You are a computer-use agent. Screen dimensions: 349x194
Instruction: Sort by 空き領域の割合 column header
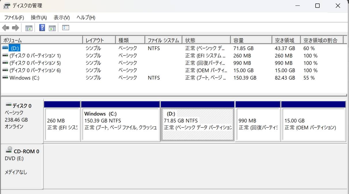322,40
